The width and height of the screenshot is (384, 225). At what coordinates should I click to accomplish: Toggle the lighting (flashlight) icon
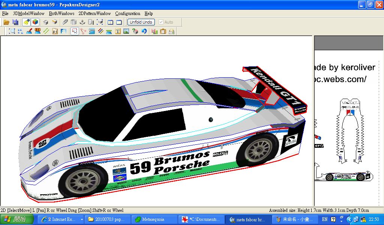pyautogui.click(x=26, y=22)
